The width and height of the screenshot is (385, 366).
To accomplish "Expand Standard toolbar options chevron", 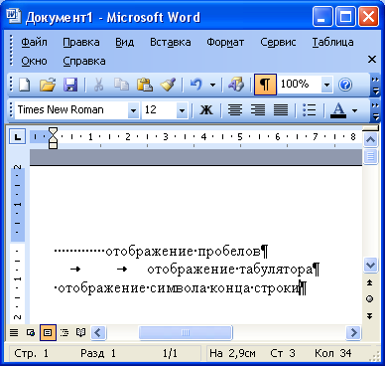I will [x=376, y=86].
